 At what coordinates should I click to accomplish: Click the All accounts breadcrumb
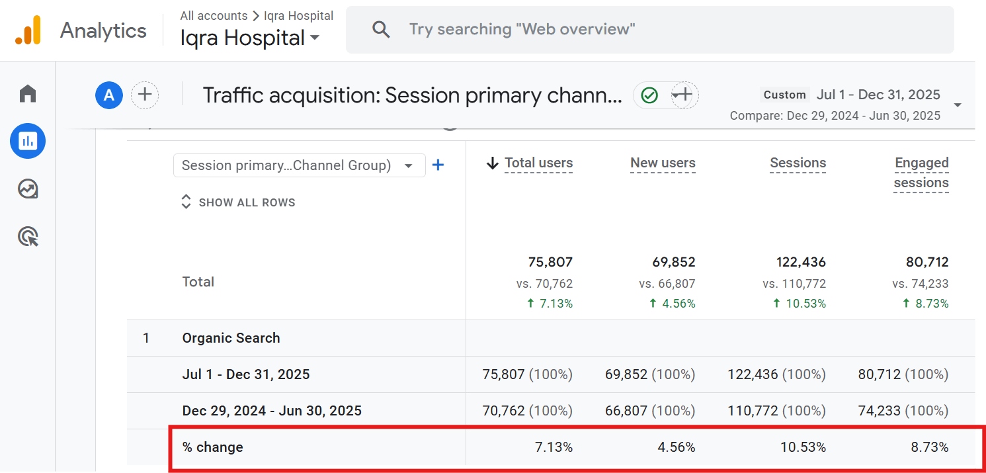[x=214, y=15]
